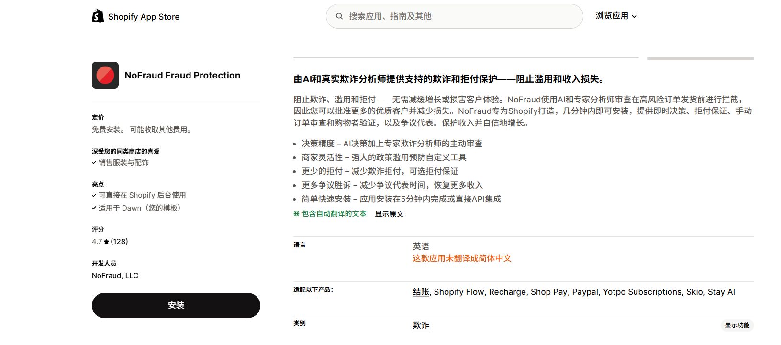The width and height of the screenshot is (781, 345).
Task: Click checkmark beside 适用于 Dawn
Action: point(94,208)
